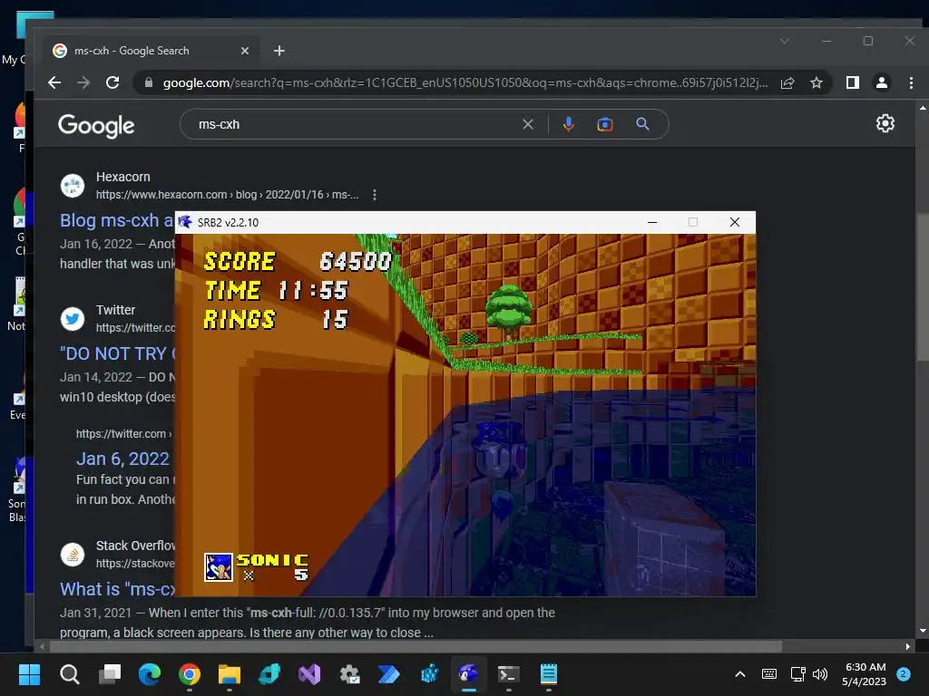Click the Stack Overflow site favicon

click(73, 555)
